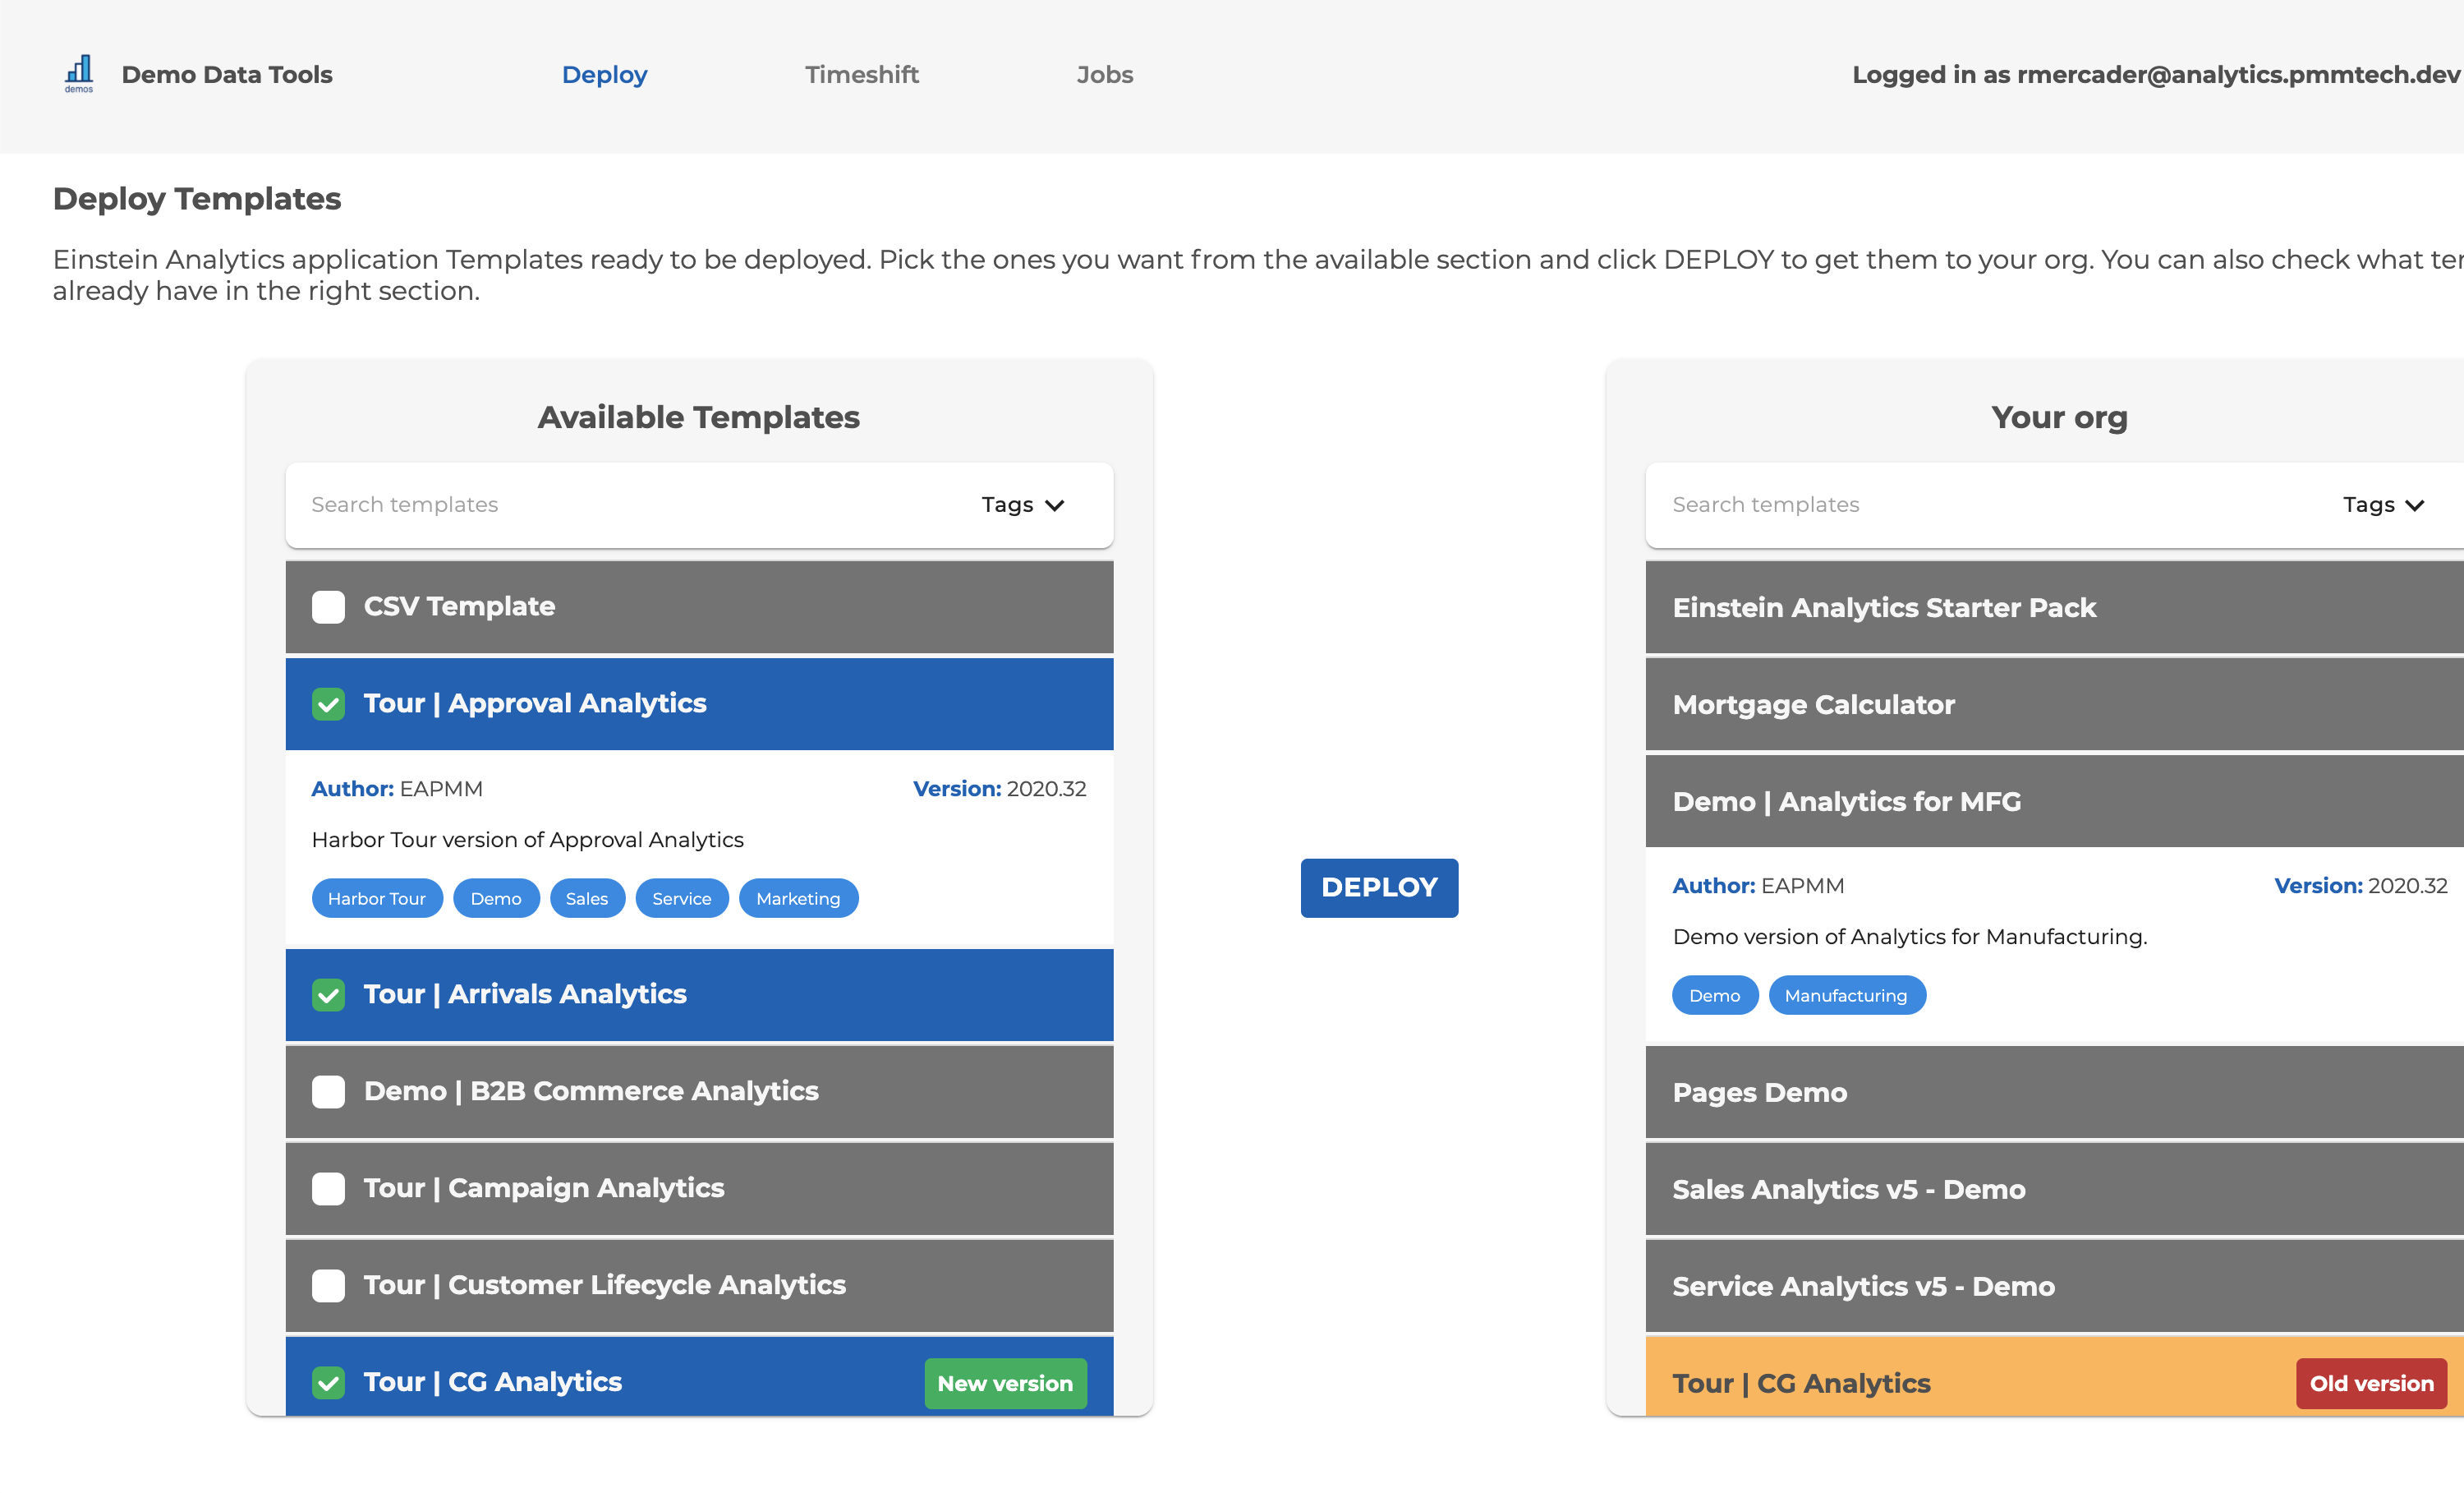Check Demo | B2B Commerce Analytics checkbox
Image resolution: width=2464 pixels, height=1493 pixels.
coord(328,1092)
